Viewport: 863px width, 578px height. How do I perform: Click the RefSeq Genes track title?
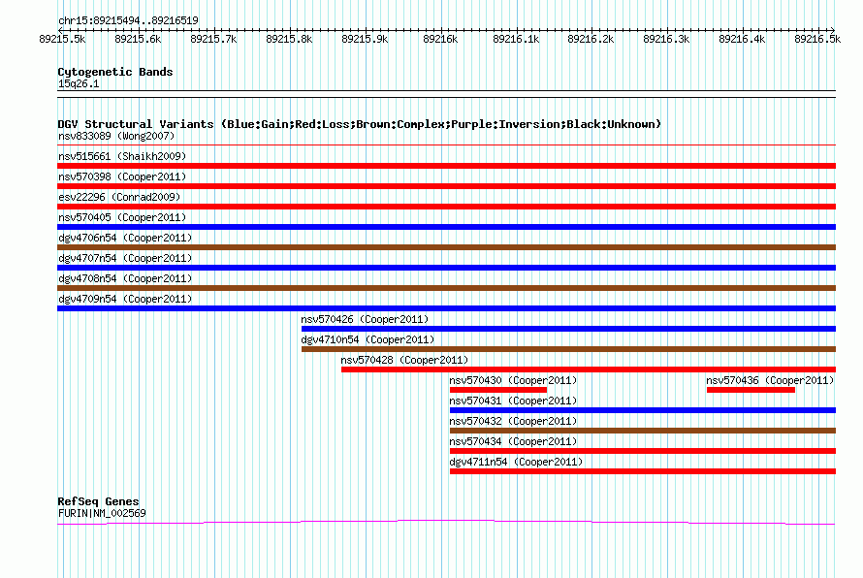(x=98, y=501)
